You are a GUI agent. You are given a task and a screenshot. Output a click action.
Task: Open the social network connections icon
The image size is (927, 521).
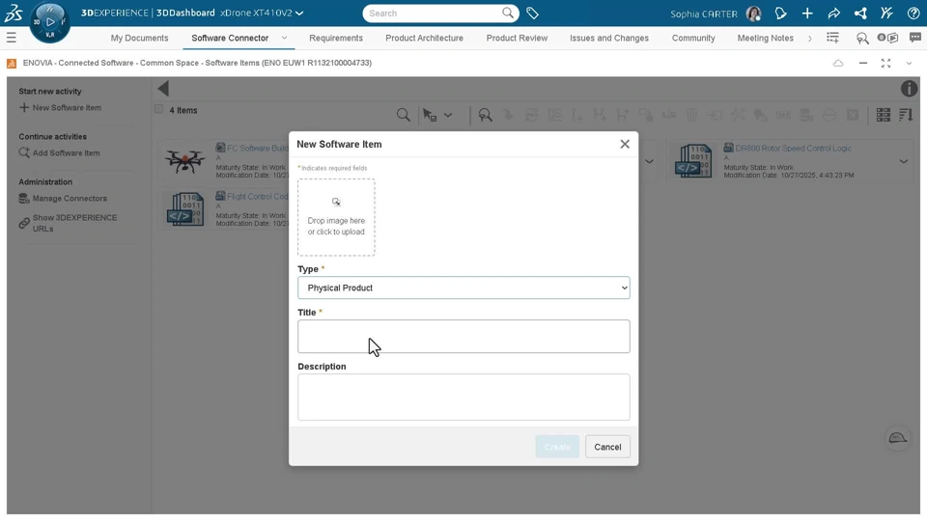coord(860,13)
